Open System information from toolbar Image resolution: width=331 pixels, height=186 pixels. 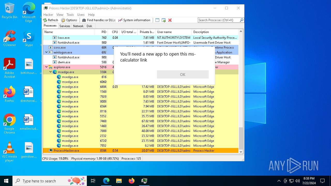pyautogui.click(x=134, y=20)
